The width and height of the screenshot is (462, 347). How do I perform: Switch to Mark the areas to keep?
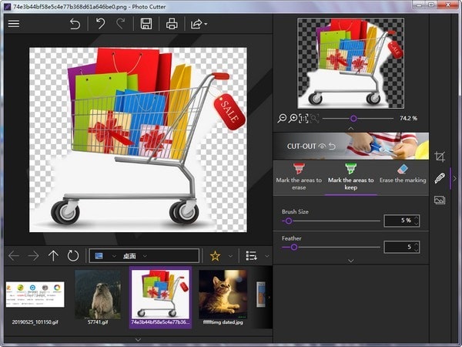pyautogui.click(x=350, y=174)
